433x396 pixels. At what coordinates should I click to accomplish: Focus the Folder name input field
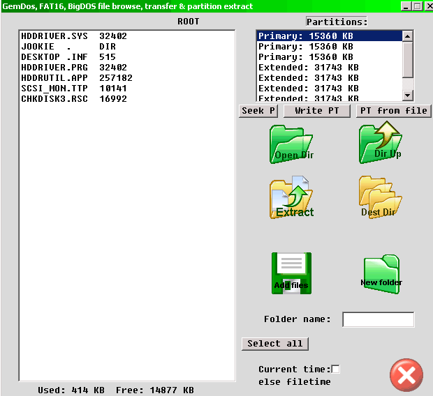[379, 319]
